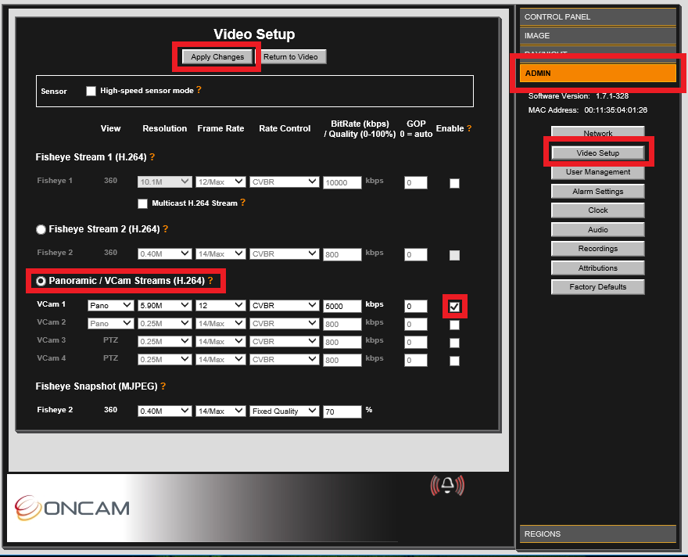Image resolution: width=688 pixels, height=557 pixels.
Task: Open VCam 1 View dropdown
Action: pyautogui.click(x=110, y=306)
